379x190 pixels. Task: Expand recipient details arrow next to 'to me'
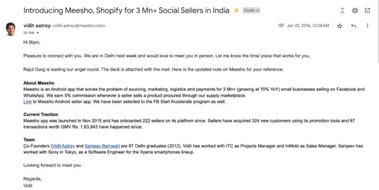37,33
